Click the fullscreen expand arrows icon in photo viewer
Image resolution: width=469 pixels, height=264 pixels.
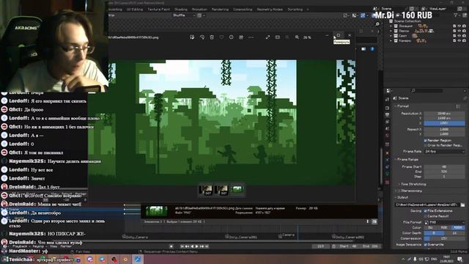[267, 37]
